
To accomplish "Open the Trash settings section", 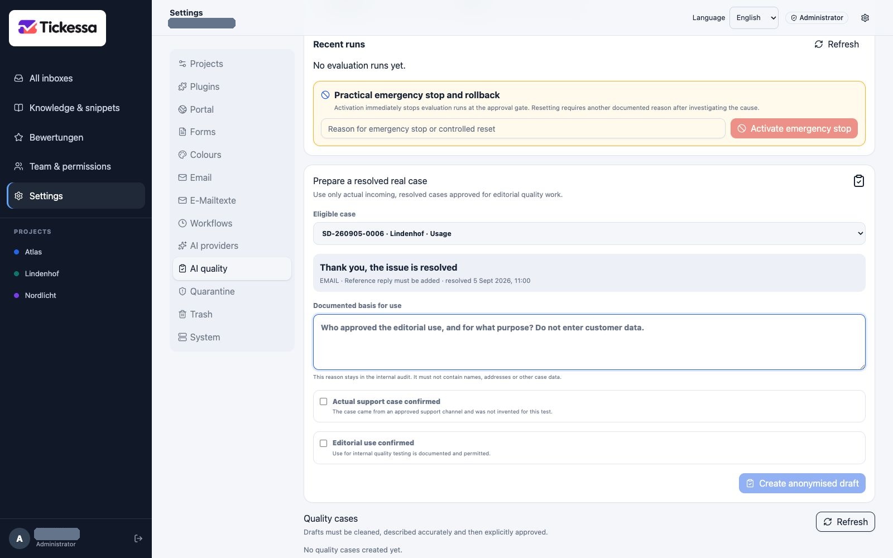I will [232, 314].
